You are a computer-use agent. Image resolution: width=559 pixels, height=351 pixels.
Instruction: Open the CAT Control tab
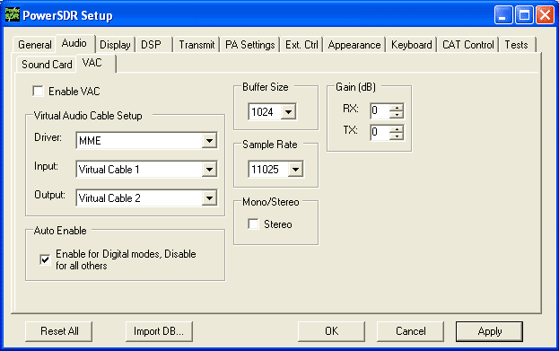[467, 45]
